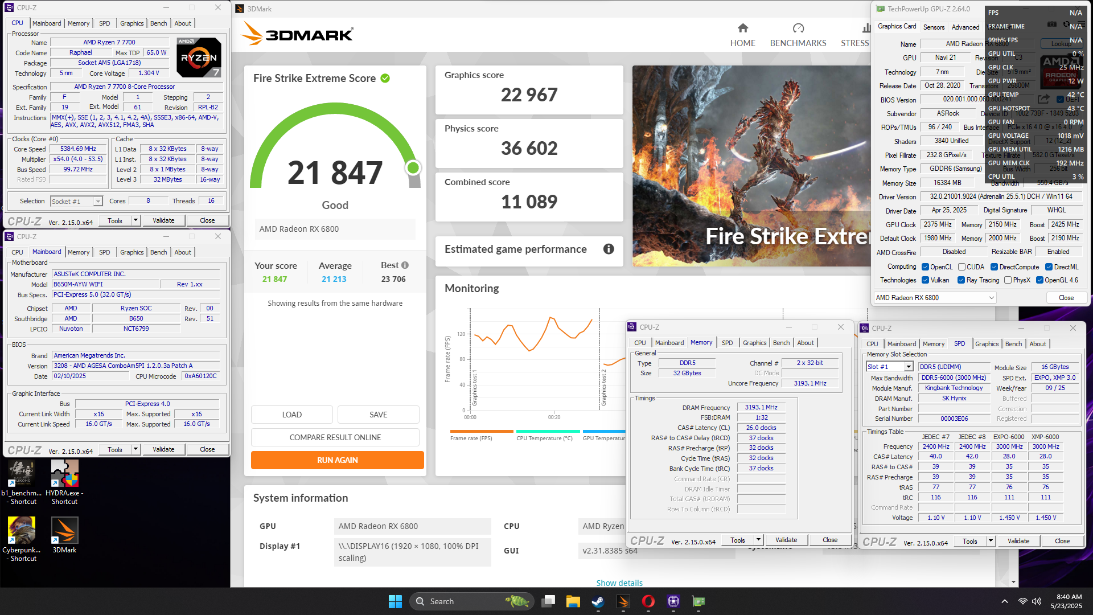Click the Ryzen 7 logo in CPU-Z
The width and height of the screenshot is (1093, 615).
[199, 58]
